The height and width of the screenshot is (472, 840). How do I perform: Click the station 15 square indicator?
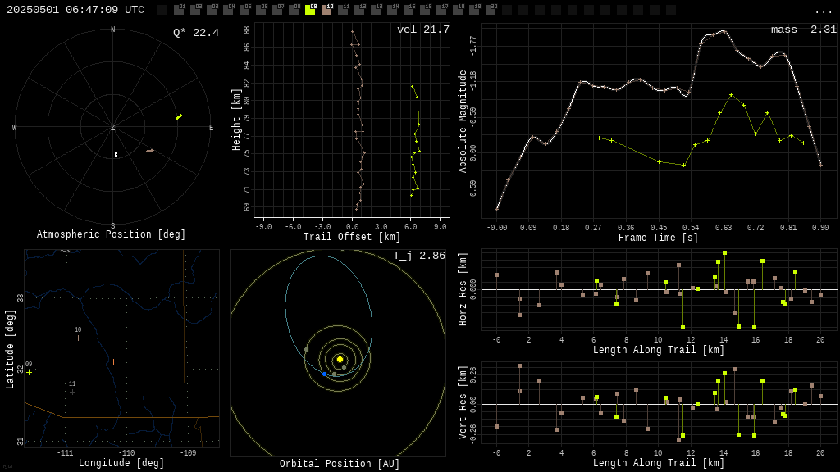click(409, 10)
